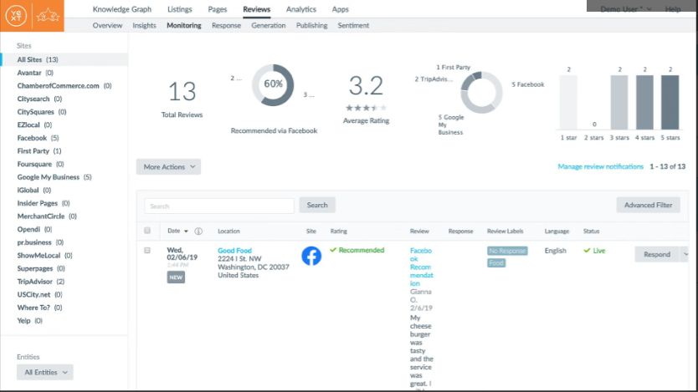Tick the select-all checkbox in table header
This screenshot has height=392, width=698.
(147, 231)
